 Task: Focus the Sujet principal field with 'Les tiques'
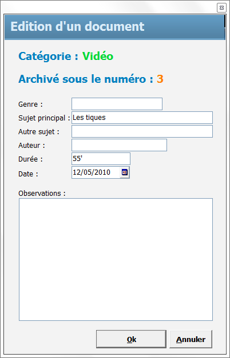142,118
